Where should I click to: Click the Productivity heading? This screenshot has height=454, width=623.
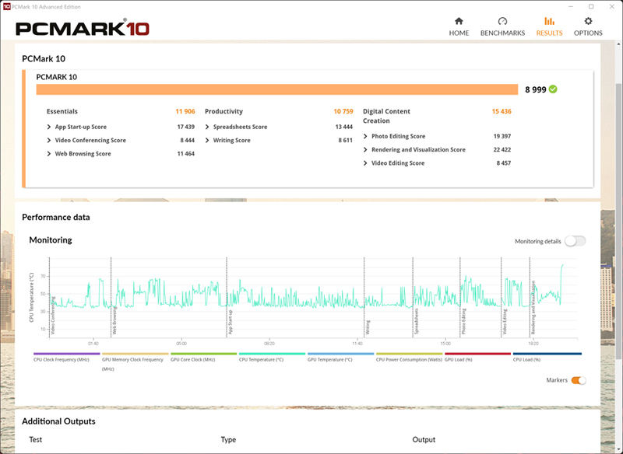224,111
